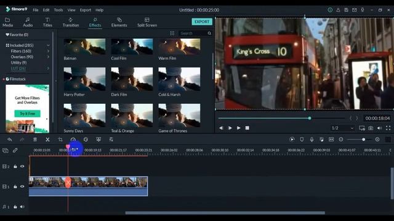Click the Redo icon
The height and width of the screenshot is (221, 394).
tap(22, 139)
